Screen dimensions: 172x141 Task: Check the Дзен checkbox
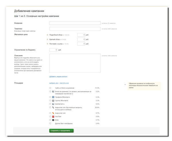(x=50, y=120)
